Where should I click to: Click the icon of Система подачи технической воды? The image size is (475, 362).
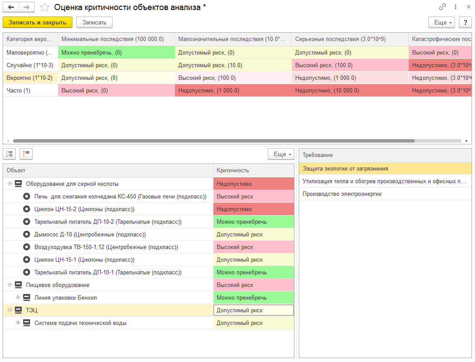coord(27,323)
